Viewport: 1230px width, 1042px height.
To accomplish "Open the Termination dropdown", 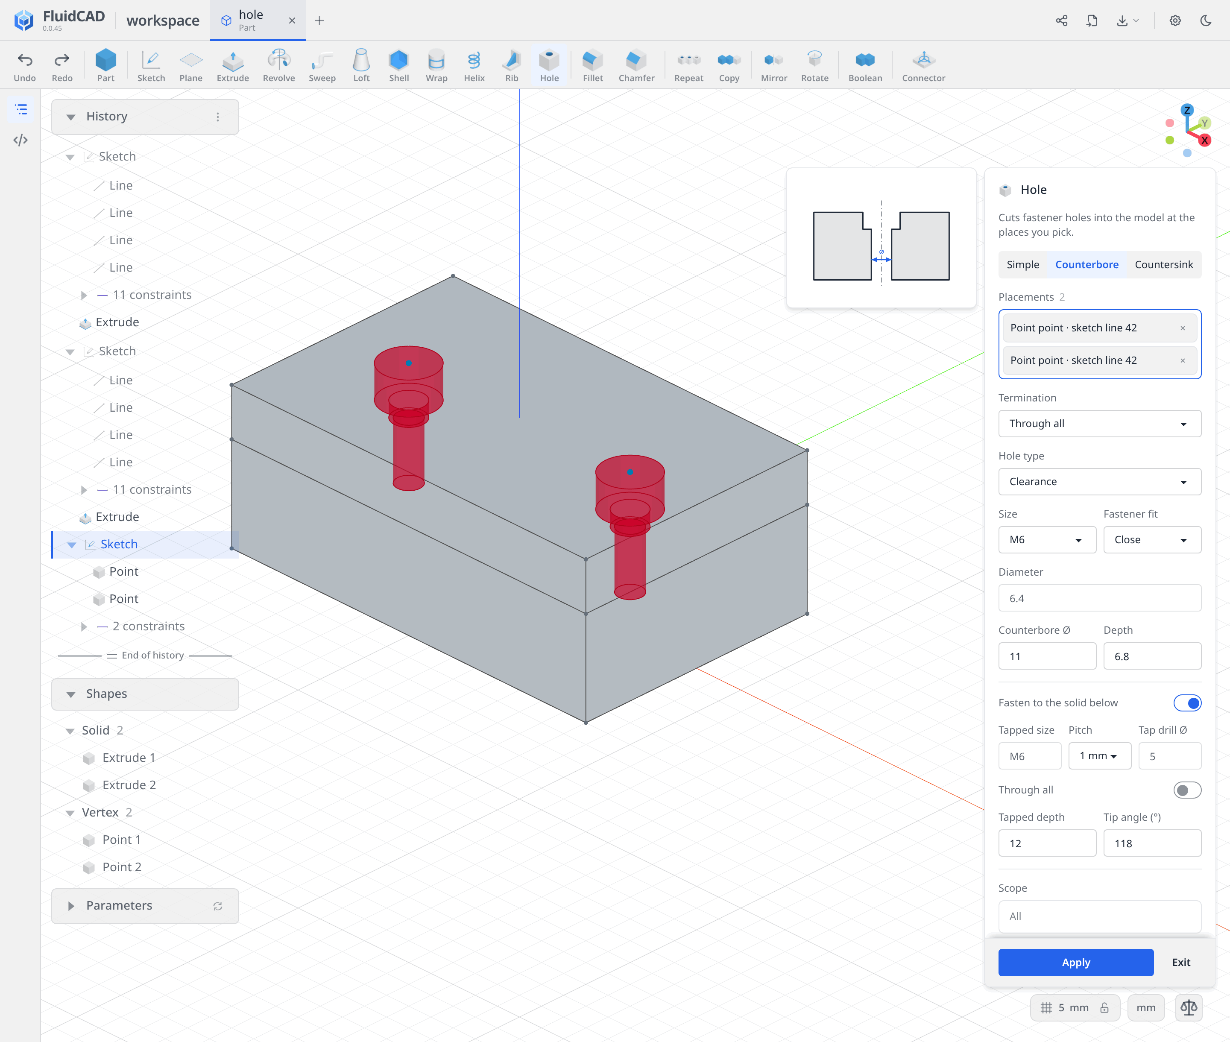I will pos(1099,424).
